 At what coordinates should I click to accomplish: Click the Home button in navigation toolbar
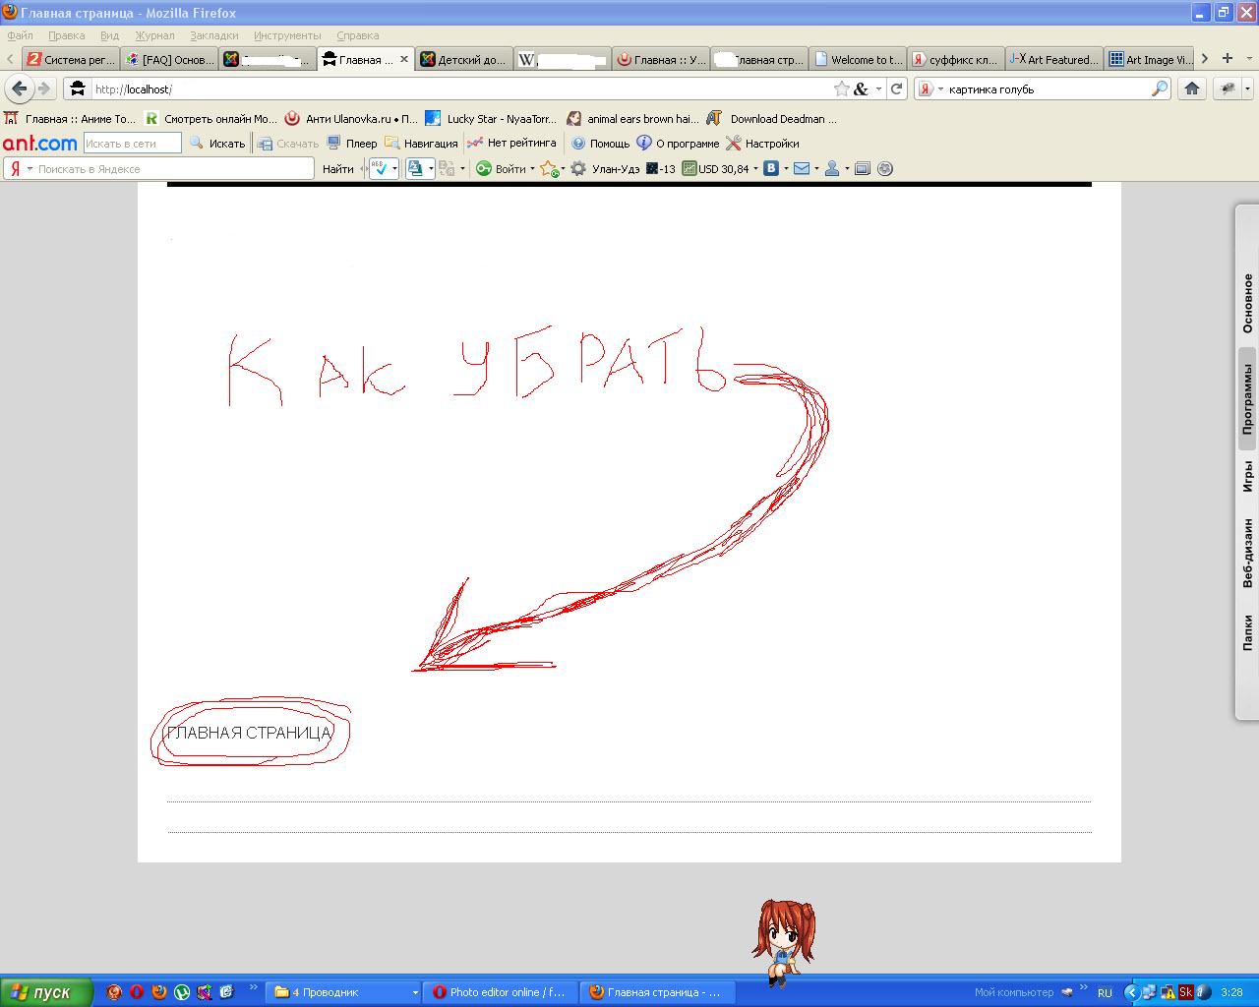[1192, 89]
